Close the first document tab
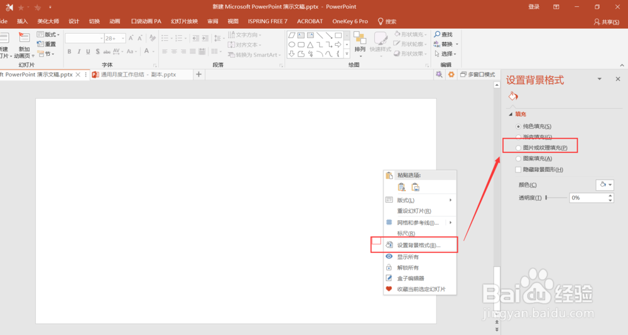Screen dimensions: 628x335 (78, 75)
